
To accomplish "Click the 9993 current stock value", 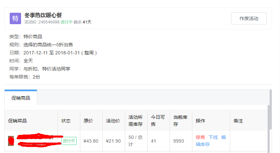I will [x=179, y=141].
